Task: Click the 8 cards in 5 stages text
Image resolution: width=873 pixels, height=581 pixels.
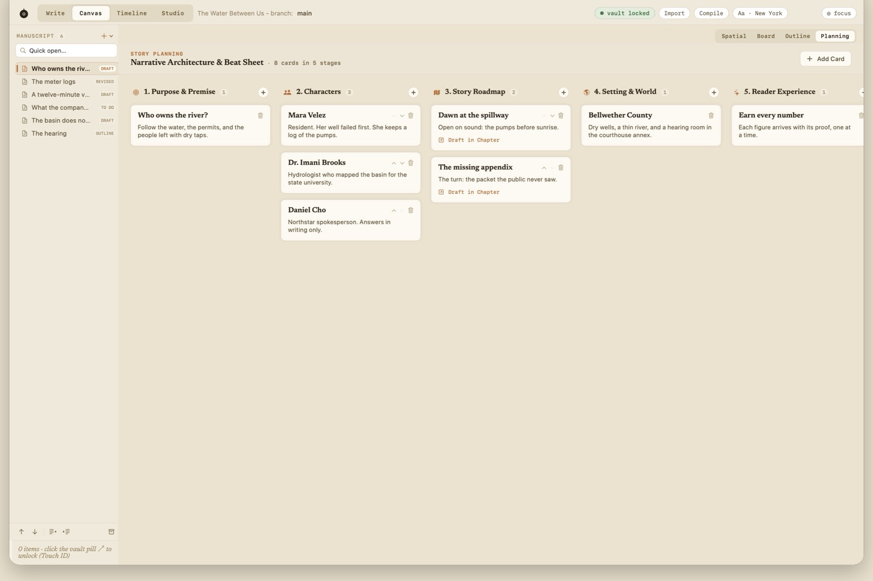Action: [307, 63]
